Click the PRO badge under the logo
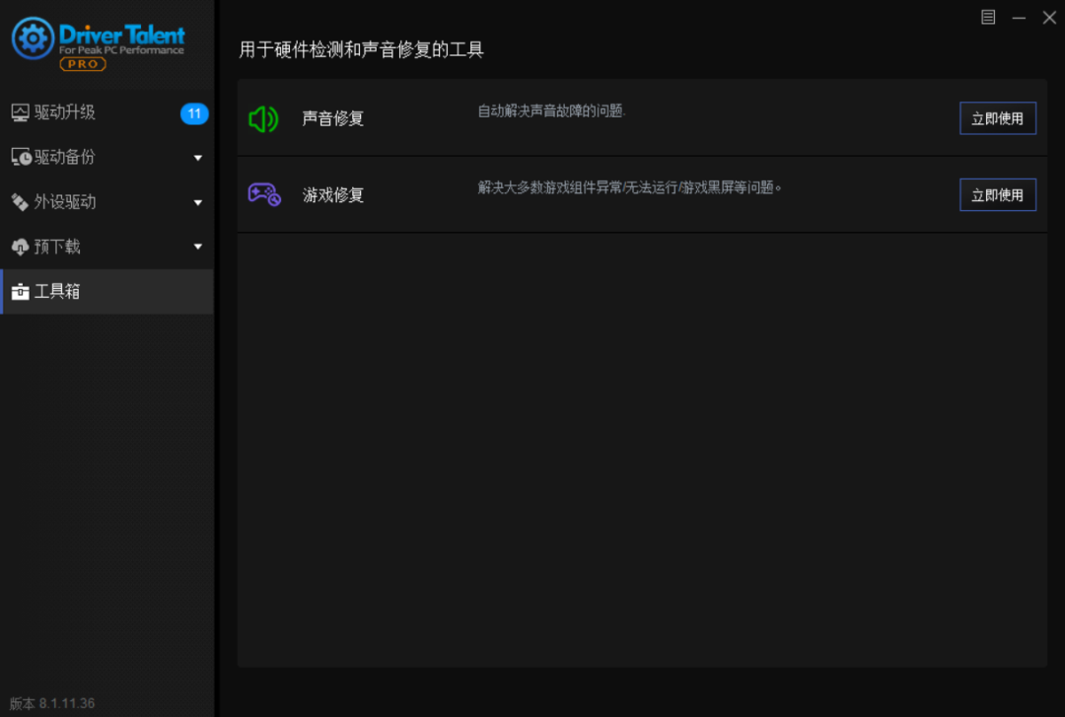Viewport: 1065px width, 717px height. click(x=84, y=63)
